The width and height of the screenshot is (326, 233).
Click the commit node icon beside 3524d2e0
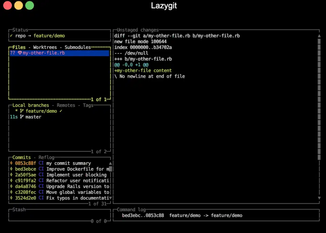11,198
